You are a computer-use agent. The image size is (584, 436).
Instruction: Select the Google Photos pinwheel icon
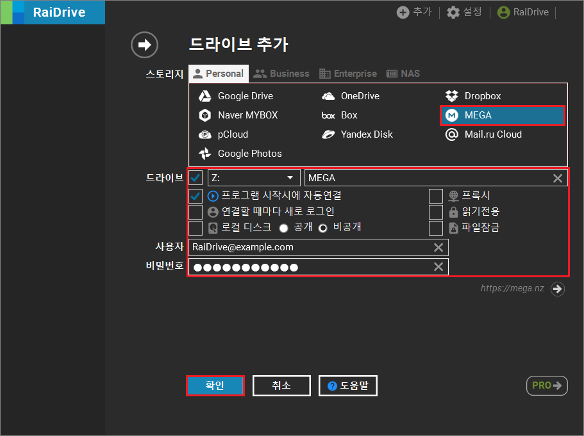point(205,154)
